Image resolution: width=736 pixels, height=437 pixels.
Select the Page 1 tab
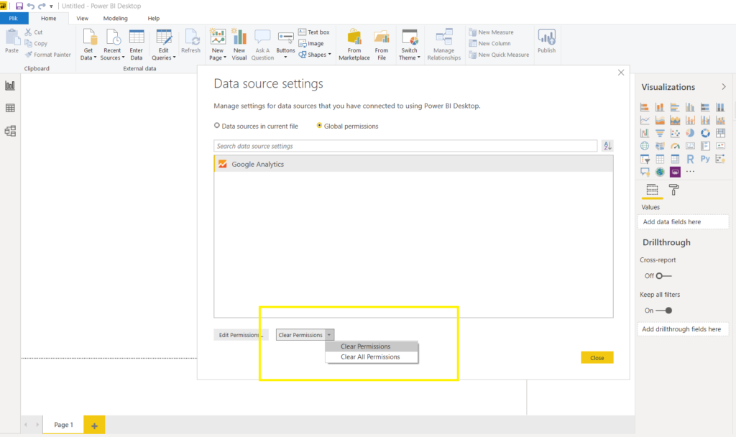(63, 425)
